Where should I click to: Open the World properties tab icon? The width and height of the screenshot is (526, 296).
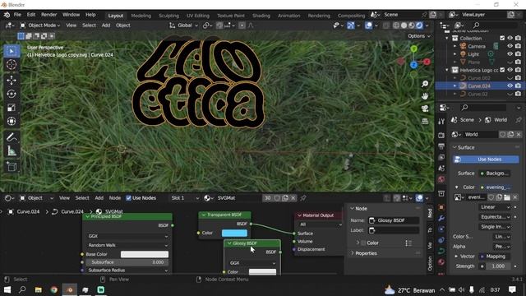click(x=441, y=179)
